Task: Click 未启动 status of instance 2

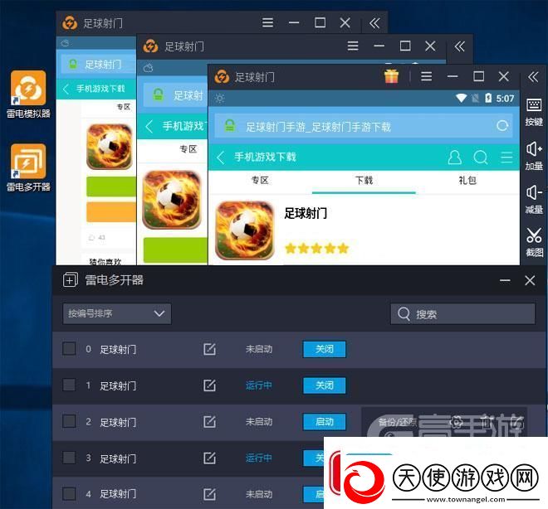Action: click(x=258, y=422)
